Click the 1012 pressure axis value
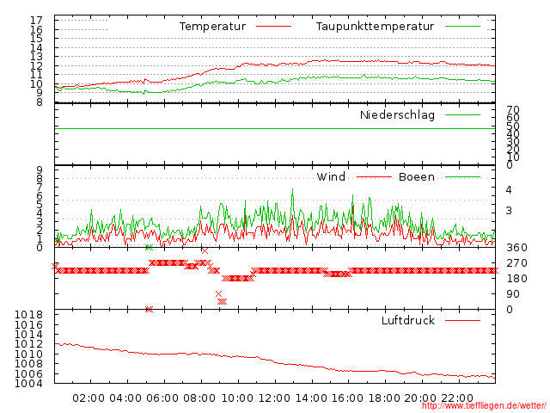This screenshot has height=413, width=550. [28, 344]
